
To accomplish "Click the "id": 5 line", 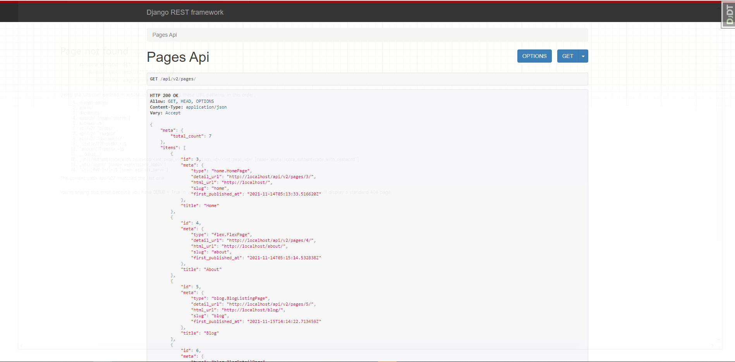I will [x=191, y=287].
